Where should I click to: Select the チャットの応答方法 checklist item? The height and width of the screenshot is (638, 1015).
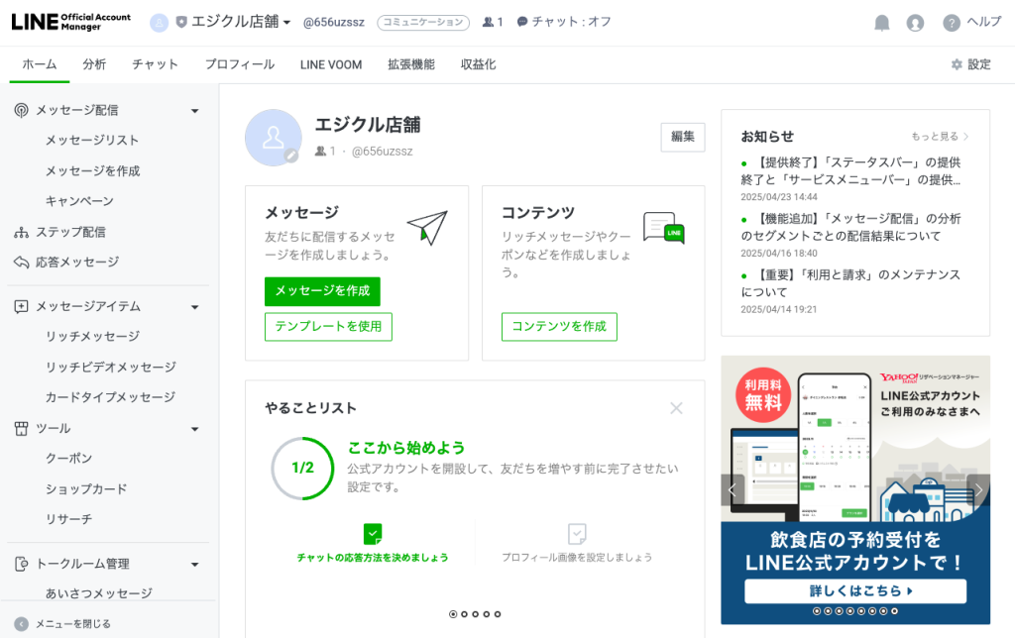pyautogui.click(x=373, y=544)
